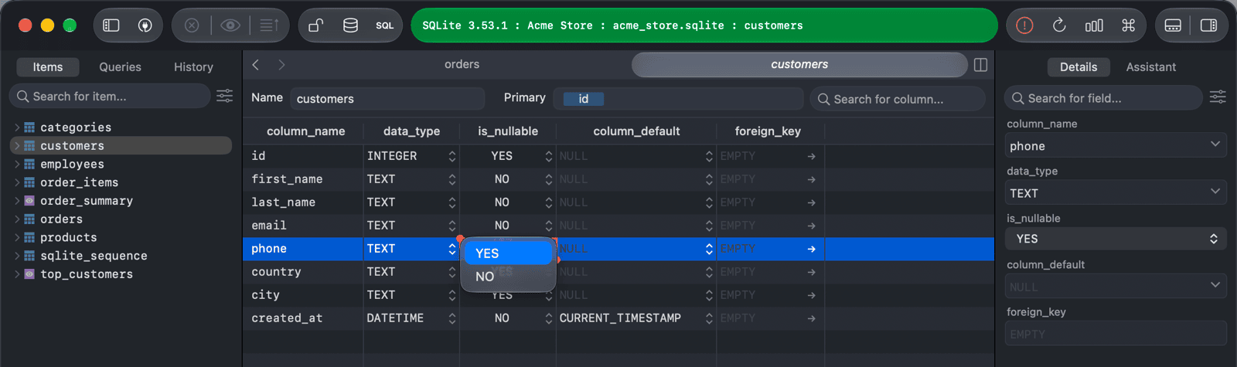Open the database cylinder icon

tap(350, 25)
